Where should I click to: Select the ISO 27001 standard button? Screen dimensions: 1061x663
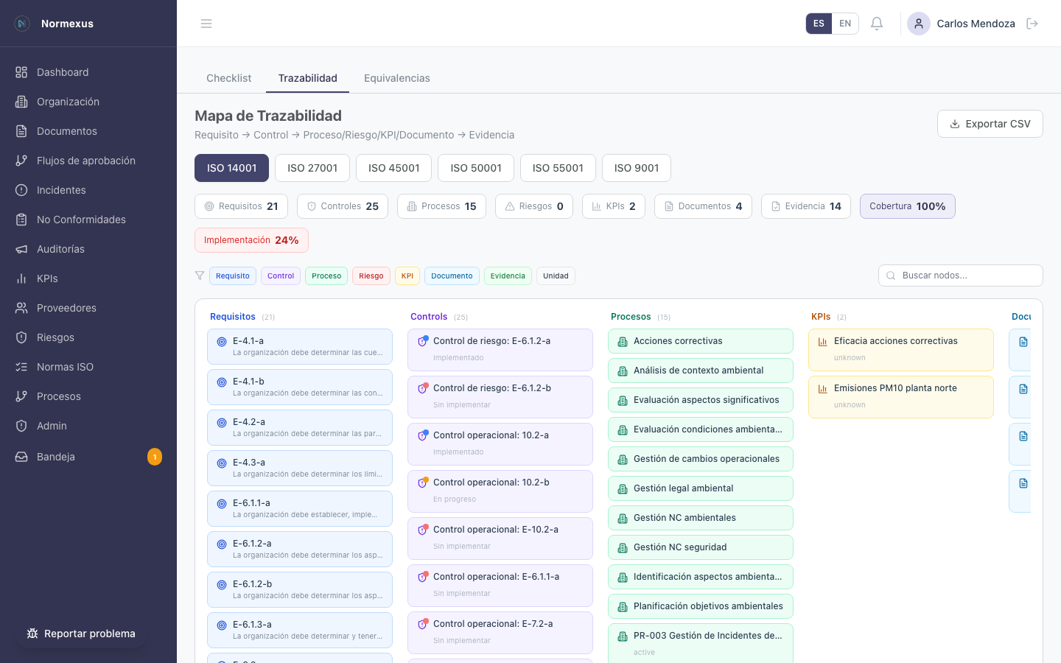312,168
